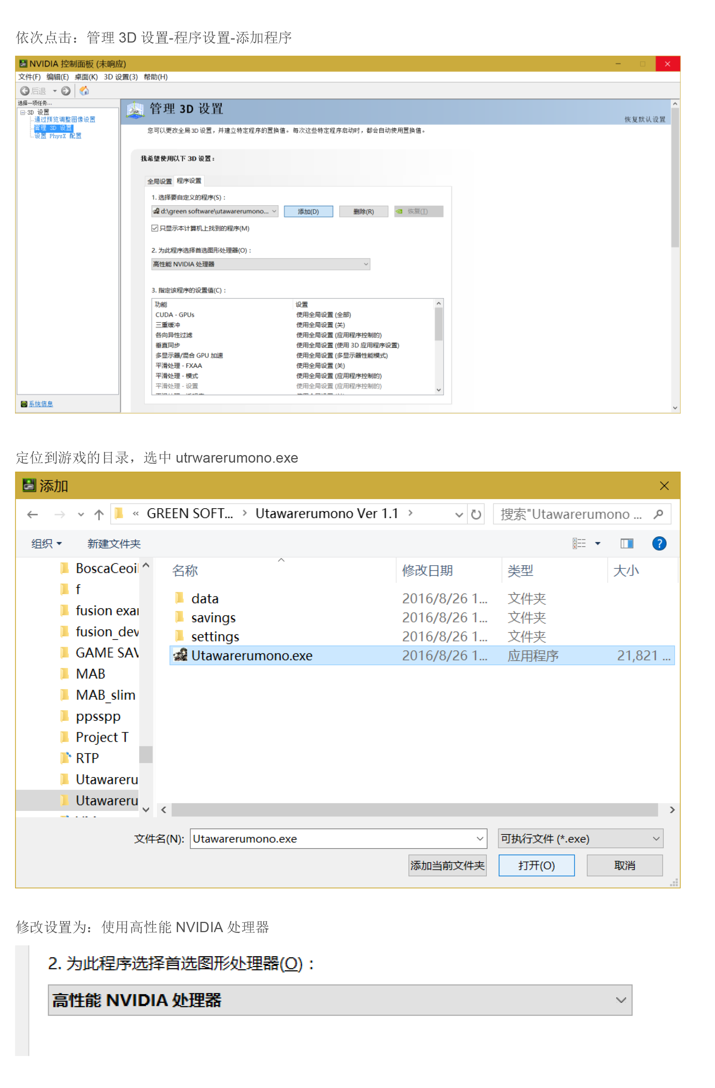Open the file type filter 可执行文件 (*.exe)
Image resolution: width=715 pixels, height=1088 pixels.
tap(580, 838)
